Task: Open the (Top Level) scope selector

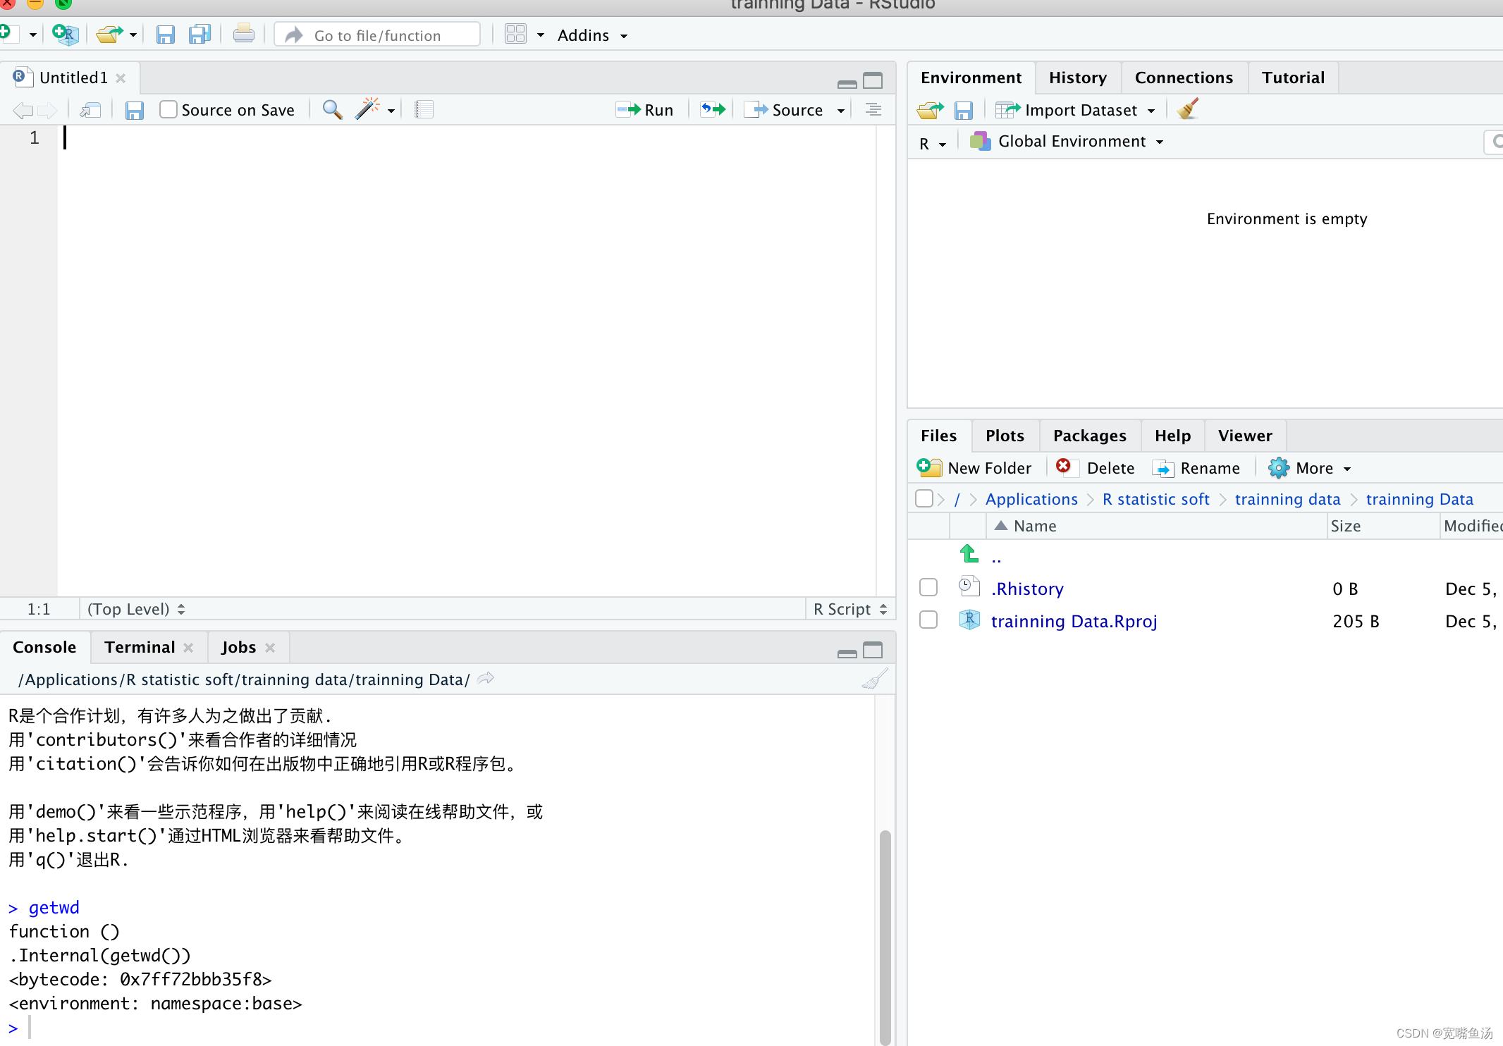Action: point(136,609)
